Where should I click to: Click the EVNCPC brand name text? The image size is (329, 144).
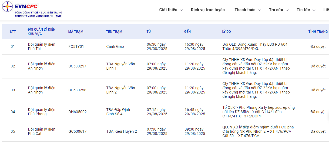(x=26, y=6)
